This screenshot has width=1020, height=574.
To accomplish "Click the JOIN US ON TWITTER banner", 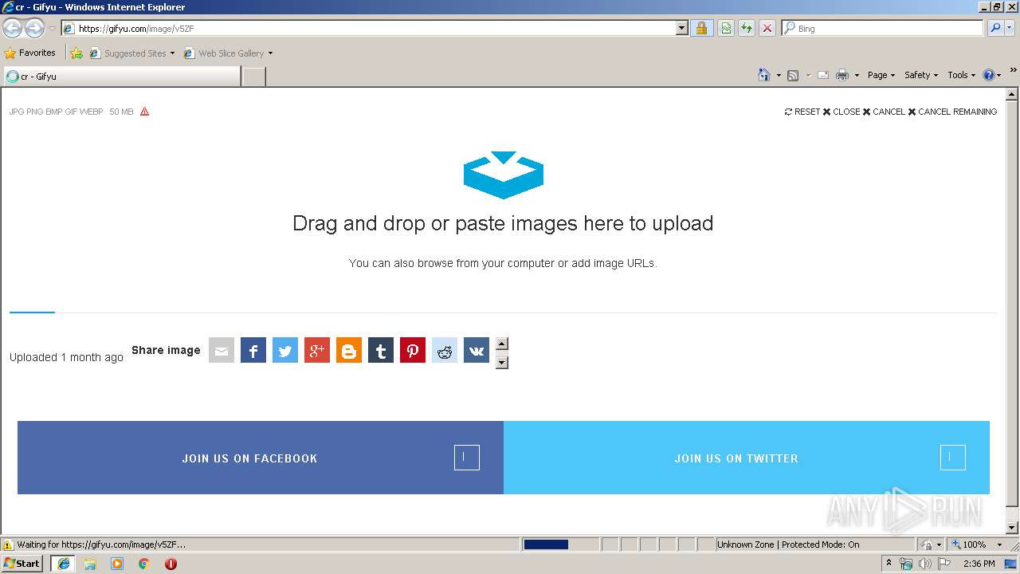I will pyautogui.click(x=747, y=458).
